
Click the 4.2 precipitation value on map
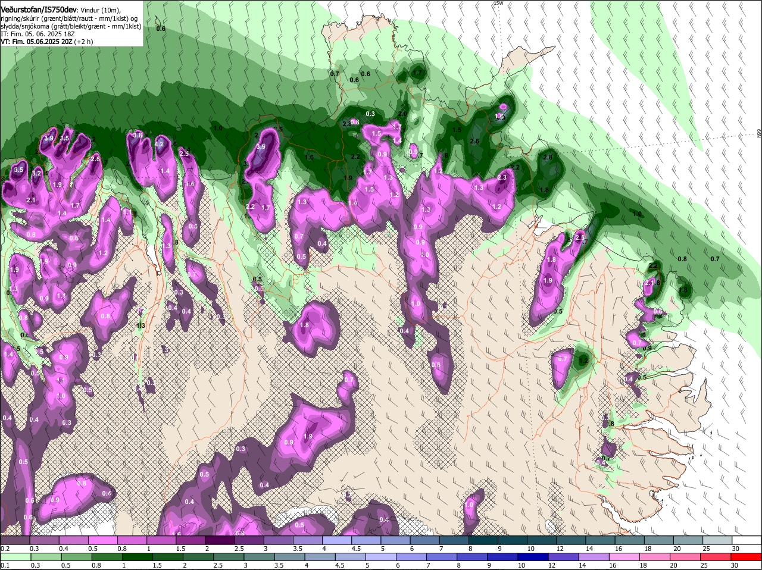[159, 144]
